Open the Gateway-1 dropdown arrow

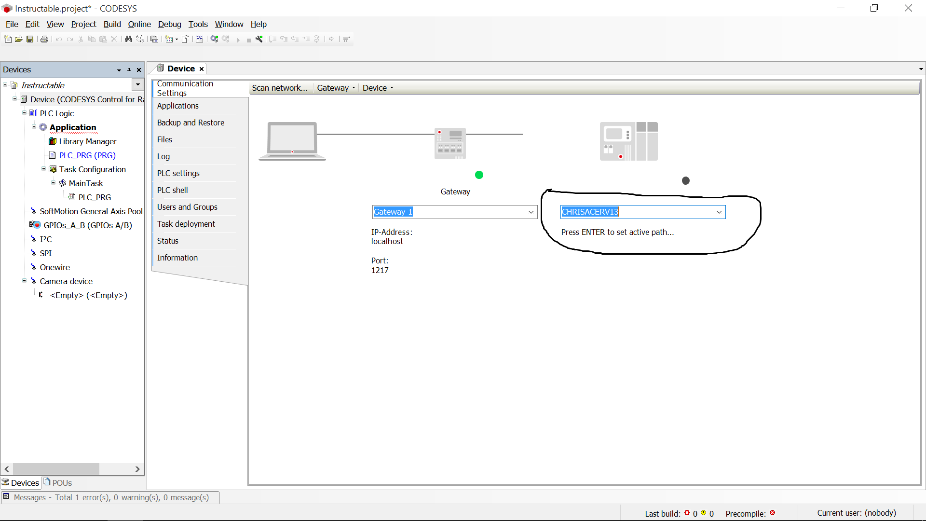pyautogui.click(x=531, y=212)
